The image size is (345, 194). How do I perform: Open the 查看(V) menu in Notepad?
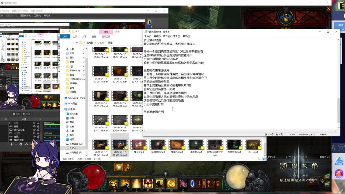click(177, 36)
